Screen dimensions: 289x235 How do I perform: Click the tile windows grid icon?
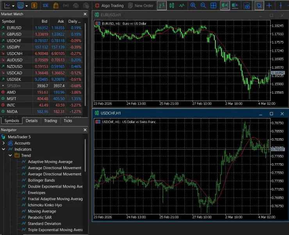213,6
